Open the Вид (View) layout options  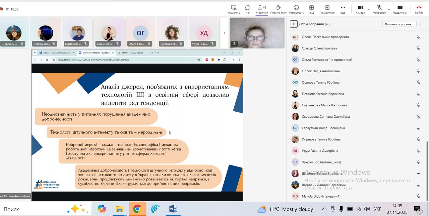tap(311, 8)
